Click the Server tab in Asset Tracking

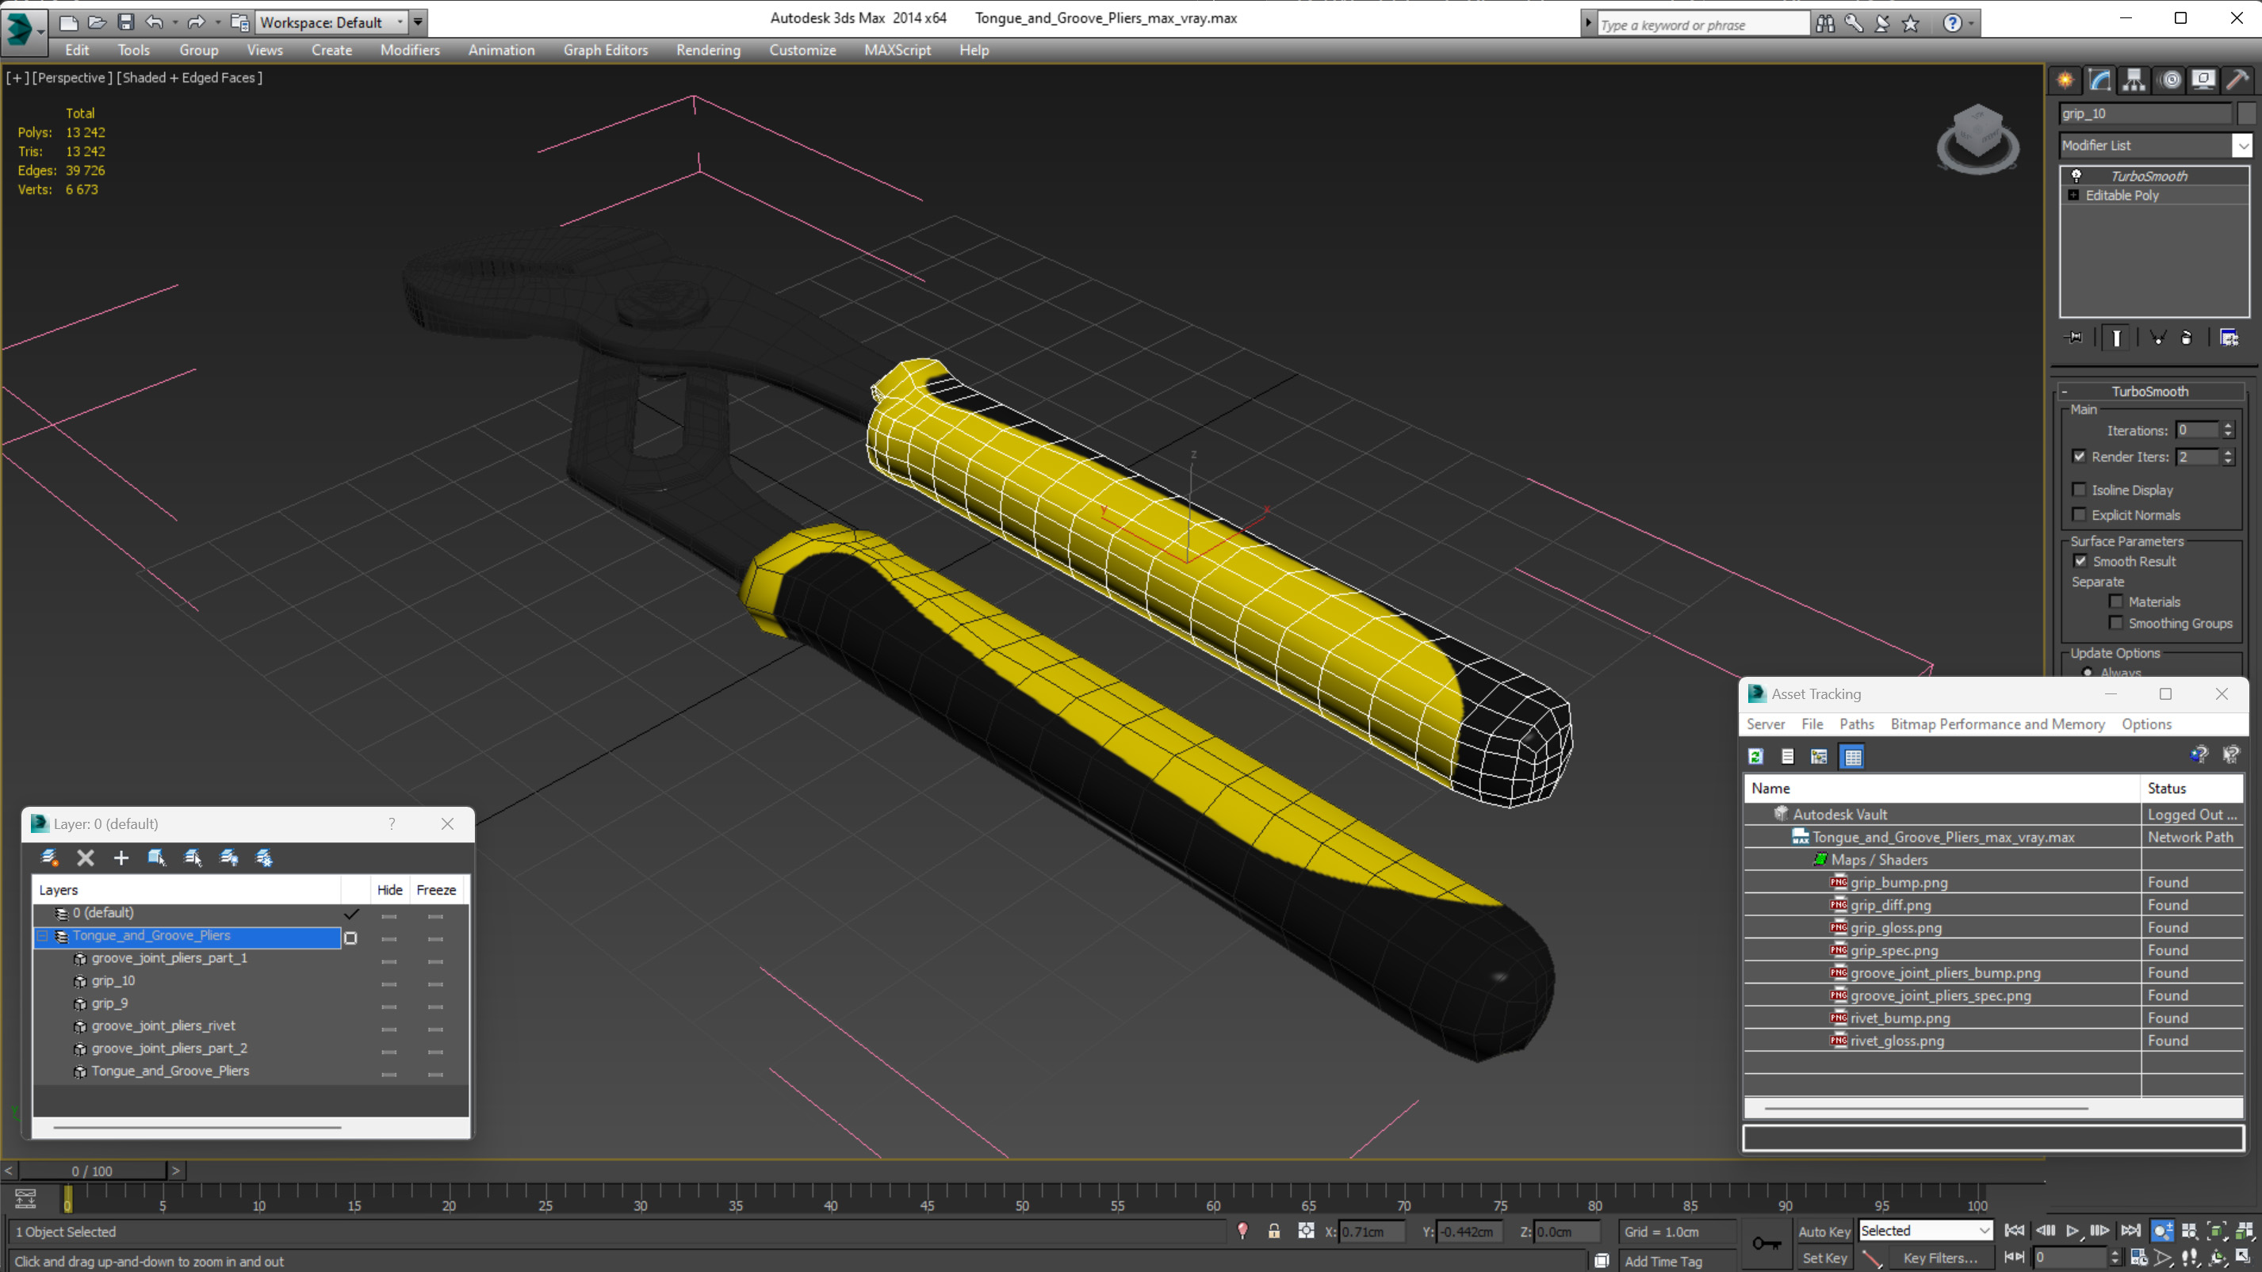[1763, 724]
